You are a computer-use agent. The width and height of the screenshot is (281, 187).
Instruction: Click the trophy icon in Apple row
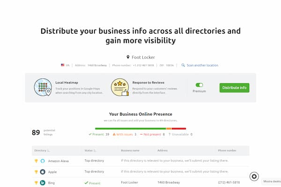(x=36, y=172)
